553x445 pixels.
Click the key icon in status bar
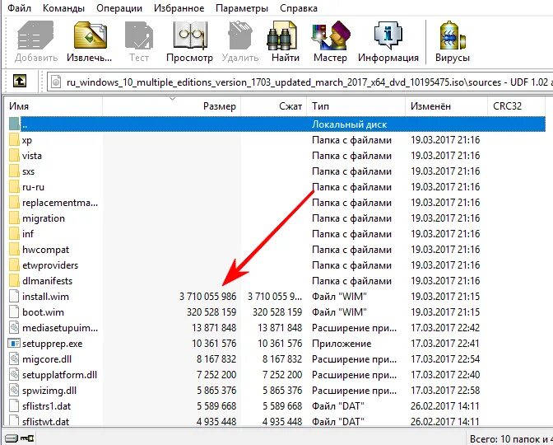coord(27,438)
